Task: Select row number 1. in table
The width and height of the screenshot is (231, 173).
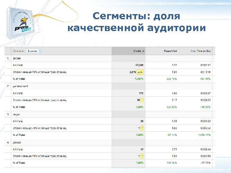Action: (x=8, y=58)
